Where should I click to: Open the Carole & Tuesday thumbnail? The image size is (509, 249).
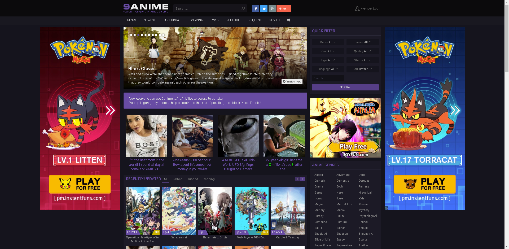(x=288, y=211)
